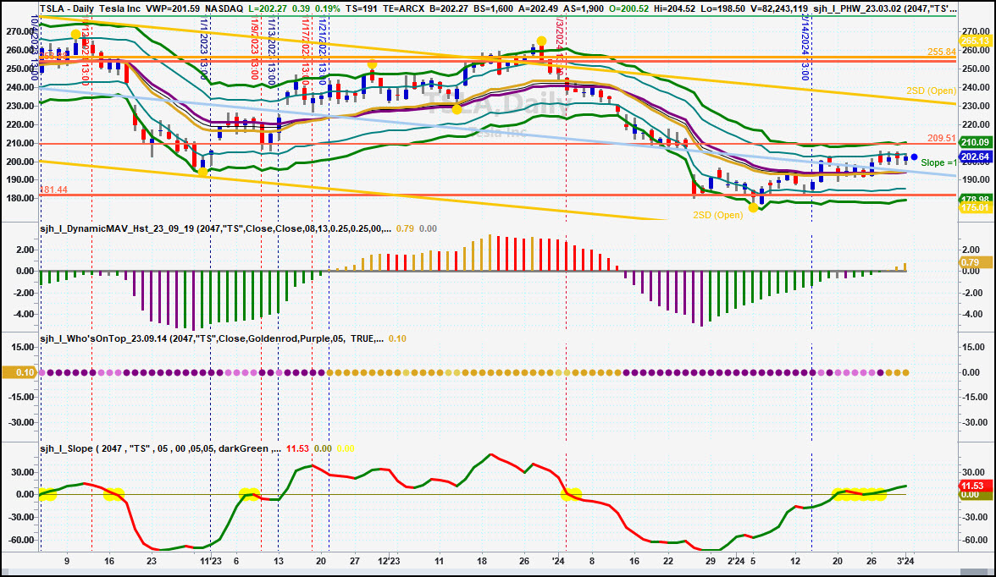Click the NASDAQ exchange label
The image size is (996, 577).
point(224,9)
